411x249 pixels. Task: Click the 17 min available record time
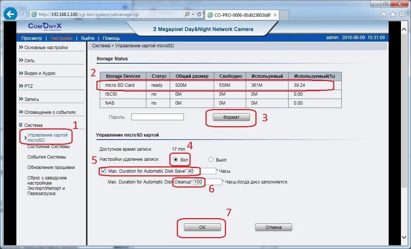pyautogui.click(x=178, y=149)
